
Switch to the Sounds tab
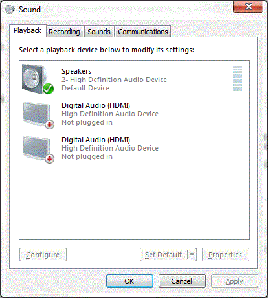pos(99,32)
